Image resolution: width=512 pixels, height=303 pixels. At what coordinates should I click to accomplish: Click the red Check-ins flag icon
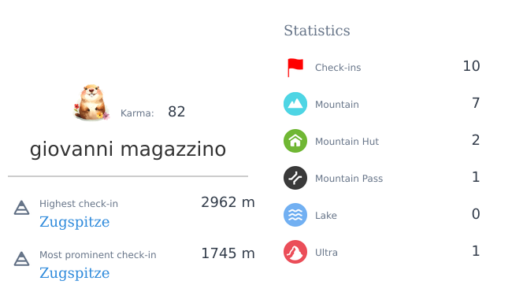295,68
